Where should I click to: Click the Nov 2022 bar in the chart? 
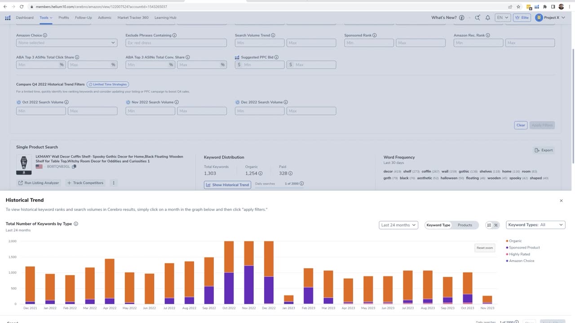coord(248,272)
